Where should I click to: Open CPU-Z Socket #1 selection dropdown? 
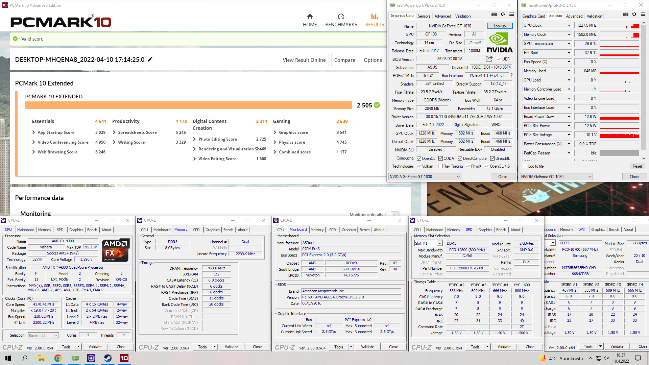pos(43,335)
